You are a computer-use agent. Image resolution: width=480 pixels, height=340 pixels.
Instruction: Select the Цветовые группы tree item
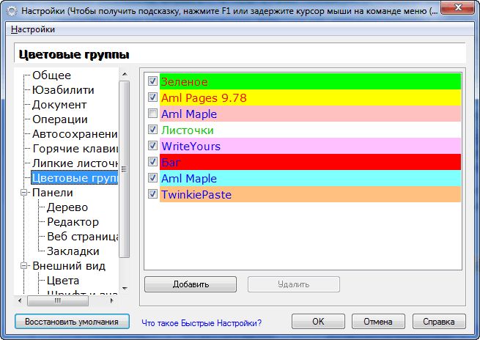pos(75,178)
